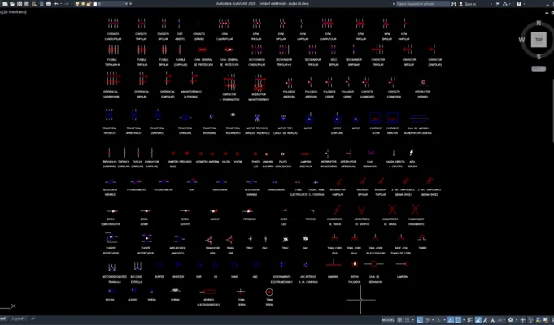Viewport: 554px width, 325px height.
Task: Click the white layer color swatch
Action: [x=94, y=4]
